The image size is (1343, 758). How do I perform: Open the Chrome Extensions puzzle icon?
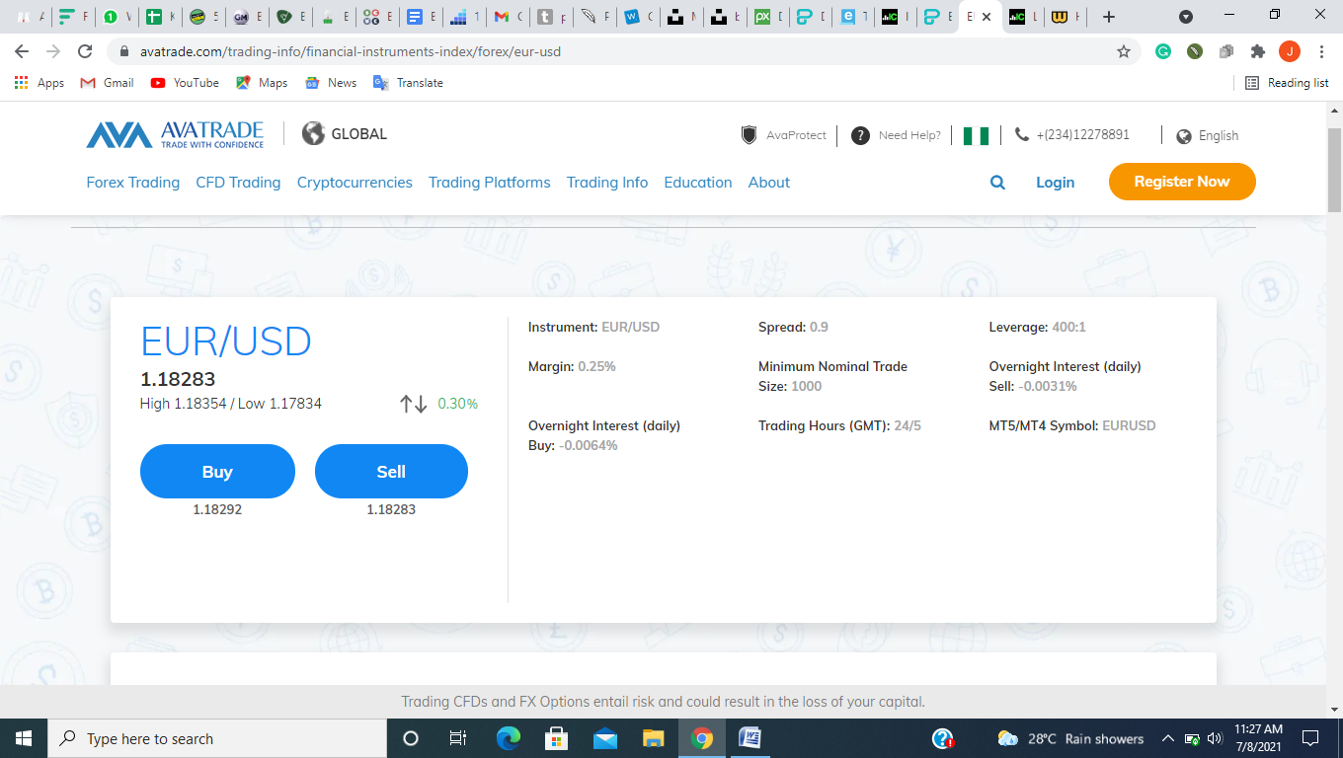1257,51
